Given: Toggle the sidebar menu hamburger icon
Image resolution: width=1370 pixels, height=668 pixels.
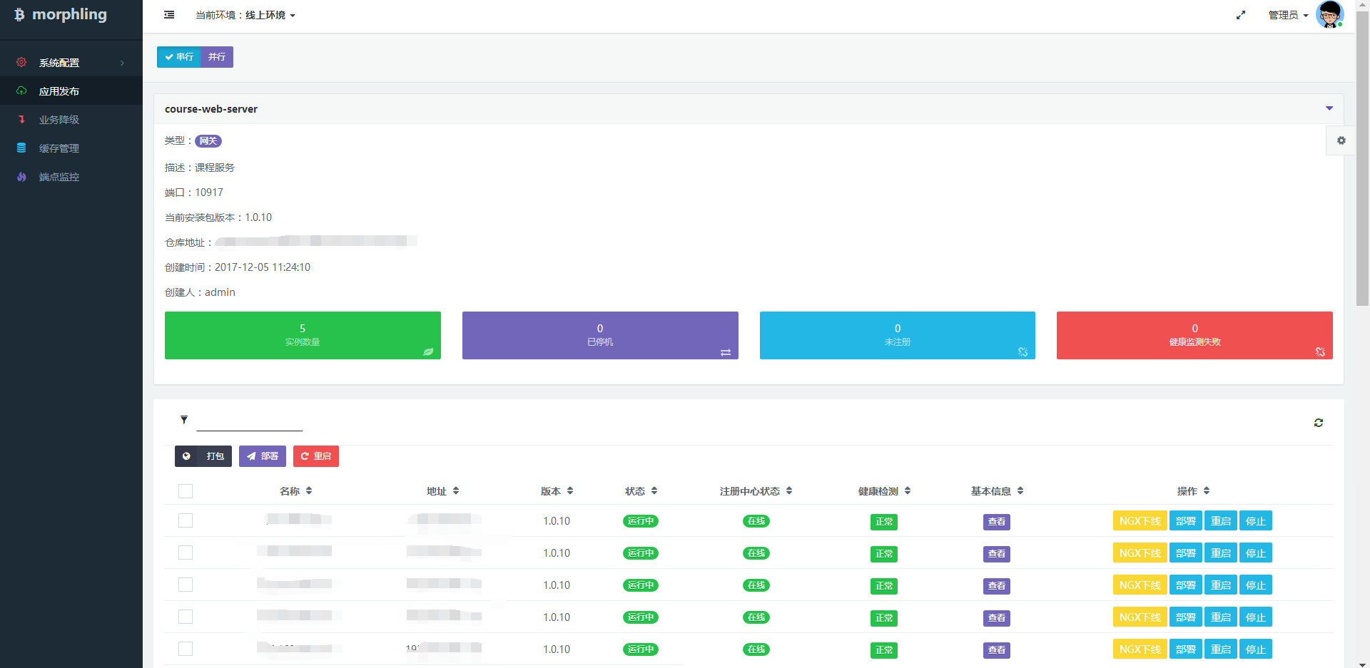Looking at the screenshot, I should coord(169,15).
